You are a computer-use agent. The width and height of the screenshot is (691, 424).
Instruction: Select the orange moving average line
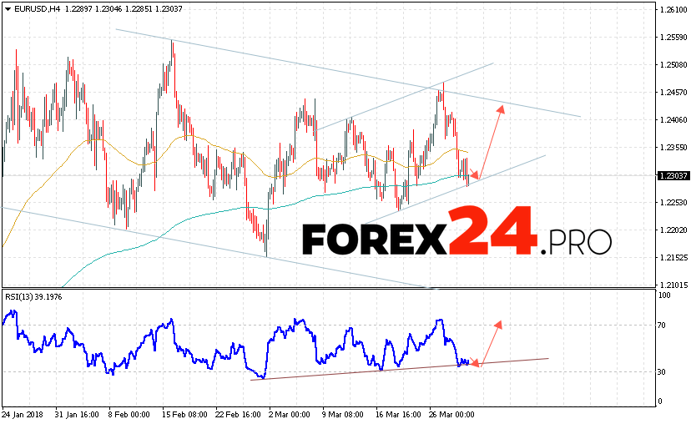pos(192,136)
